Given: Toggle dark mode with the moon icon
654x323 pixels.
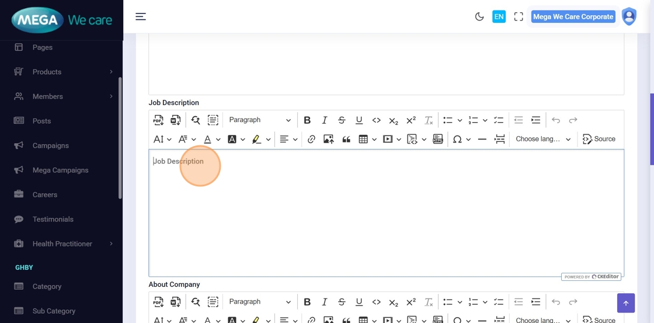Looking at the screenshot, I should 479,17.
